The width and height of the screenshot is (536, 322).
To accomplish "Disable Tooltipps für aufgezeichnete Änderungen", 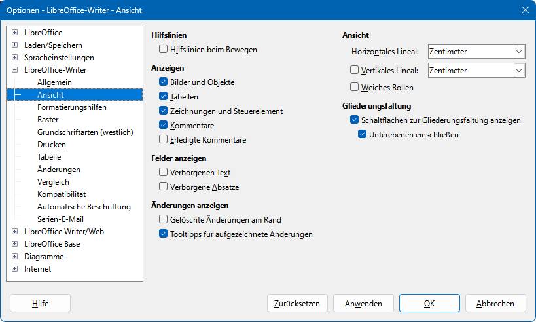I will tap(164, 234).
